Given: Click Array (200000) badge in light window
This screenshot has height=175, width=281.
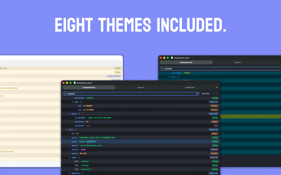Looking at the screenshot, I should click(x=114, y=76).
